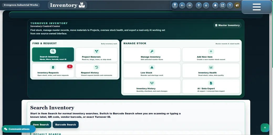Click the Inventory module title
The width and height of the screenshot is (273, 135).
pyautogui.click(x=67, y=5)
